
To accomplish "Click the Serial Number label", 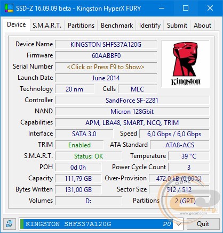I will (x=33, y=66).
